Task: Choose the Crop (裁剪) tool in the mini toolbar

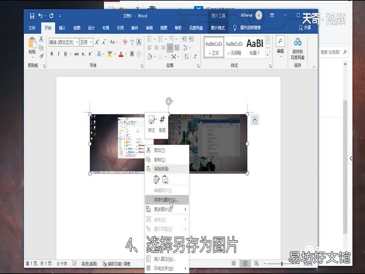Action: [162, 124]
